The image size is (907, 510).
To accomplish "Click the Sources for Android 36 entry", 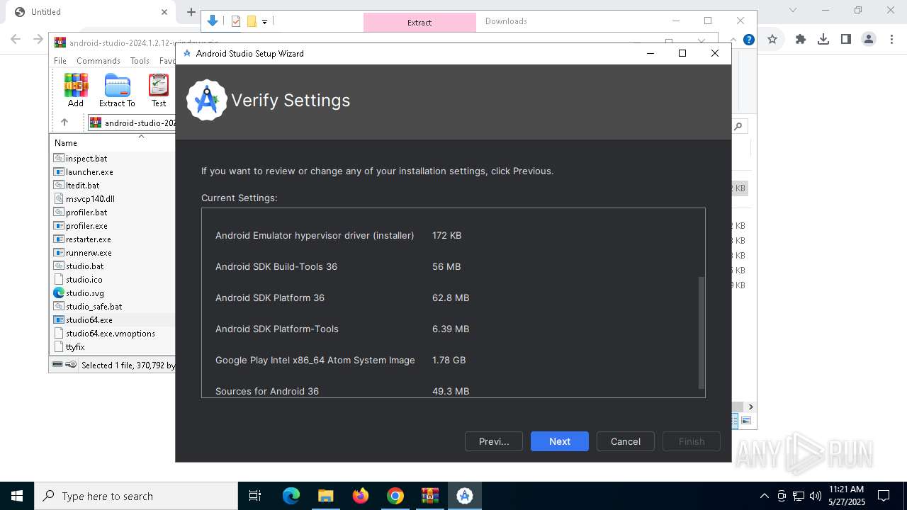I will (267, 391).
